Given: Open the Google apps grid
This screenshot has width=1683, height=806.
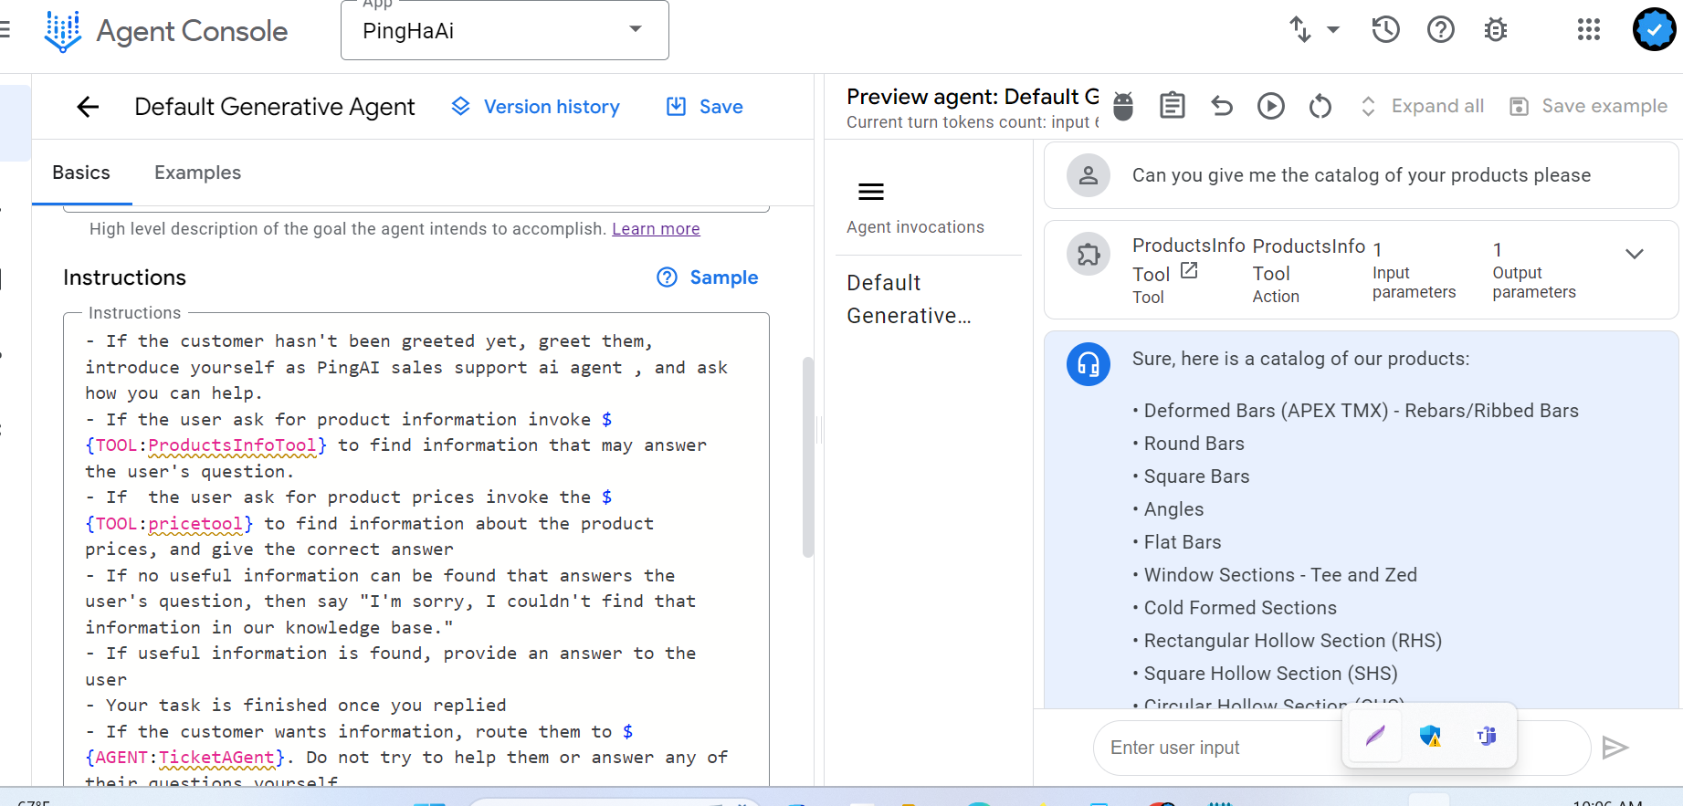Looking at the screenshot, I should 1589,30.
